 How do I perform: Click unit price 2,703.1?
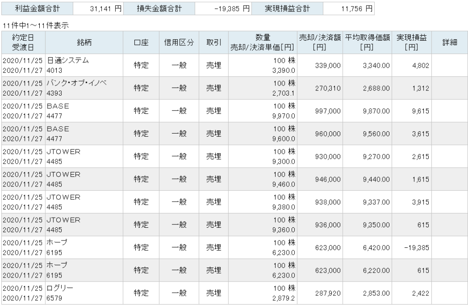pyautogui.click(x=283, y=93)
